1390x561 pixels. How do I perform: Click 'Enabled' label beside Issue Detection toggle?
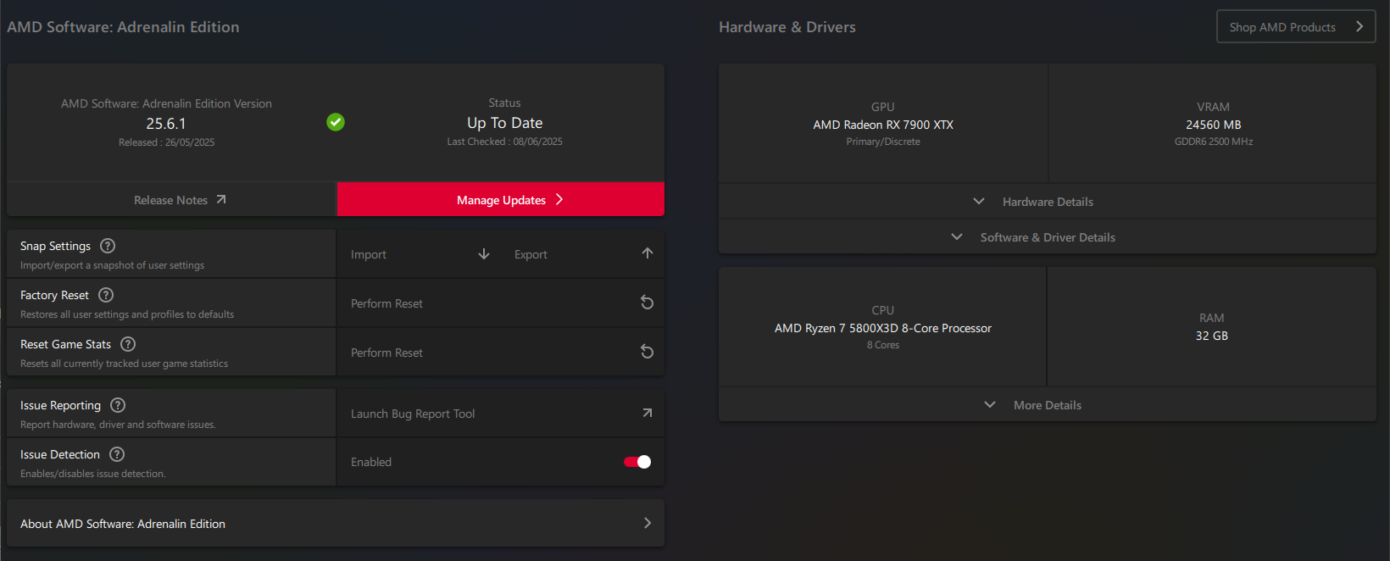click(x=371, y=462)
